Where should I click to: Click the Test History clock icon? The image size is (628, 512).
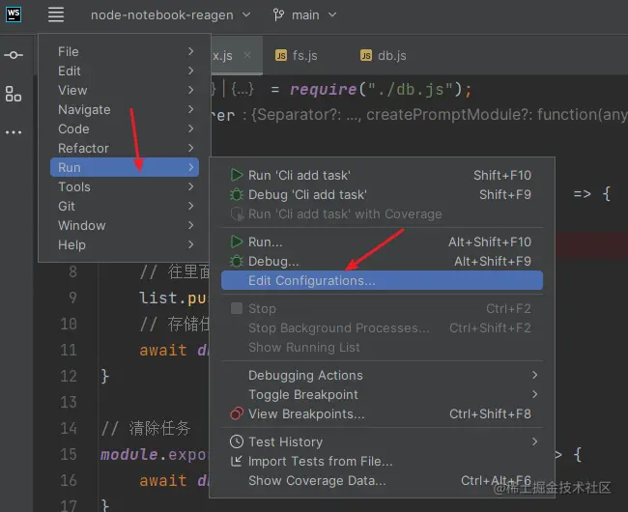click(237, 441)
